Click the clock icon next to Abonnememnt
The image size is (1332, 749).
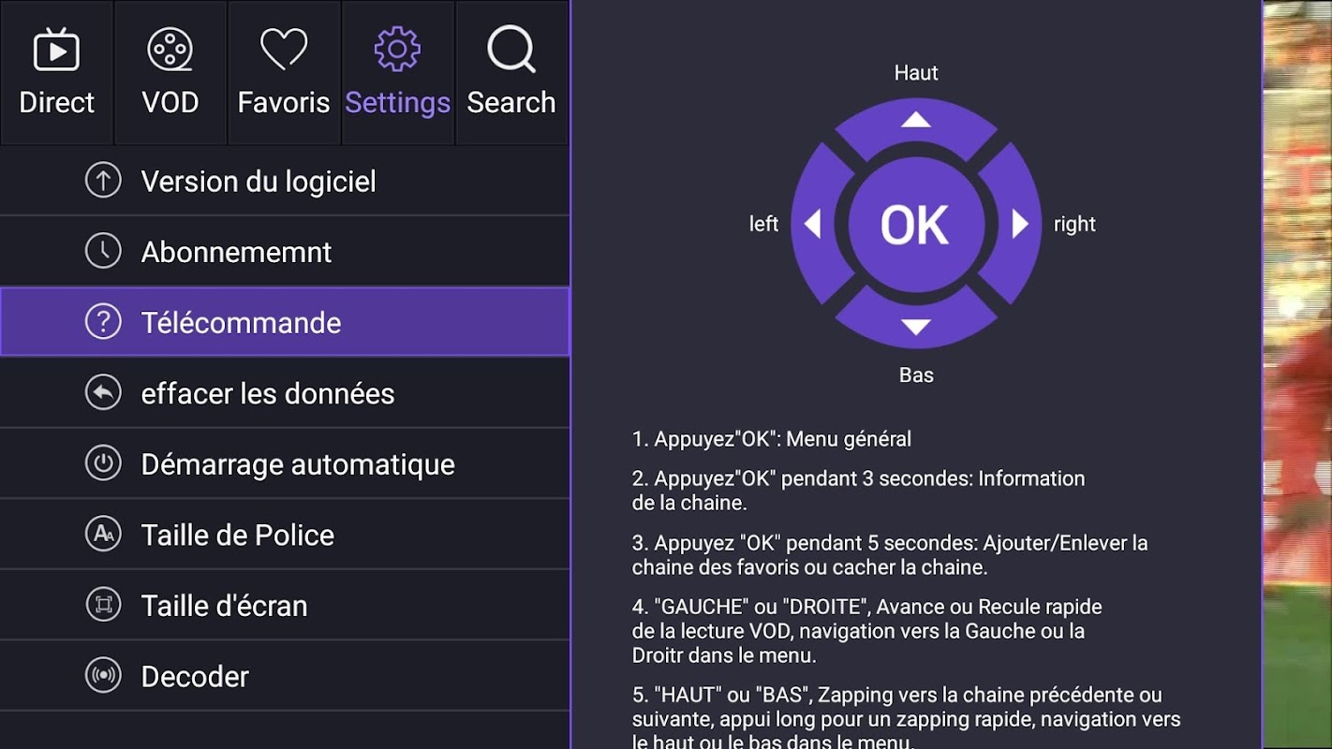click(x=103, y=251)
